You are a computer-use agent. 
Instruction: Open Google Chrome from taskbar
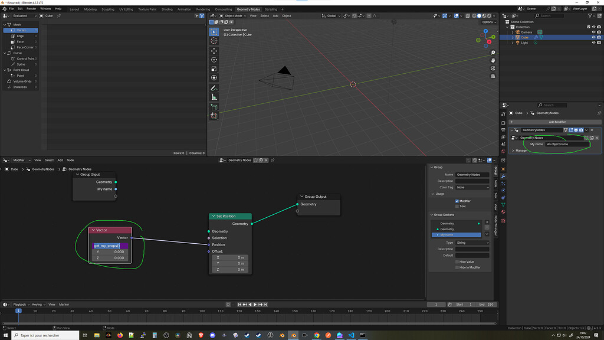316,335
